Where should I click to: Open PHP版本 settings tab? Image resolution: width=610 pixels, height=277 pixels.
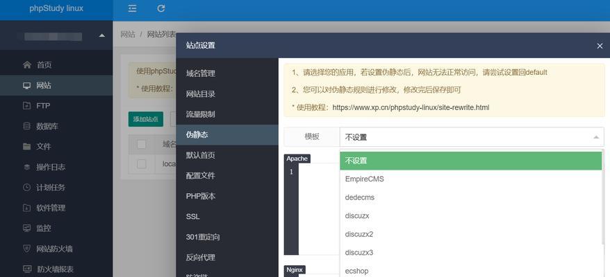coord(227,196)
